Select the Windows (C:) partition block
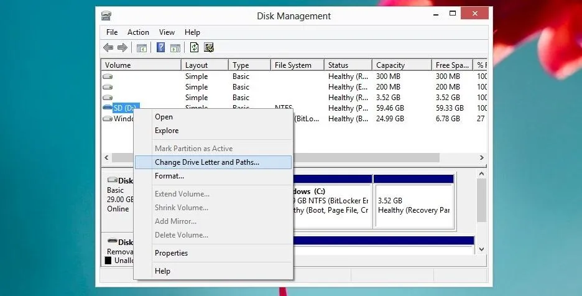582x296 pixels. click(332, 201)
